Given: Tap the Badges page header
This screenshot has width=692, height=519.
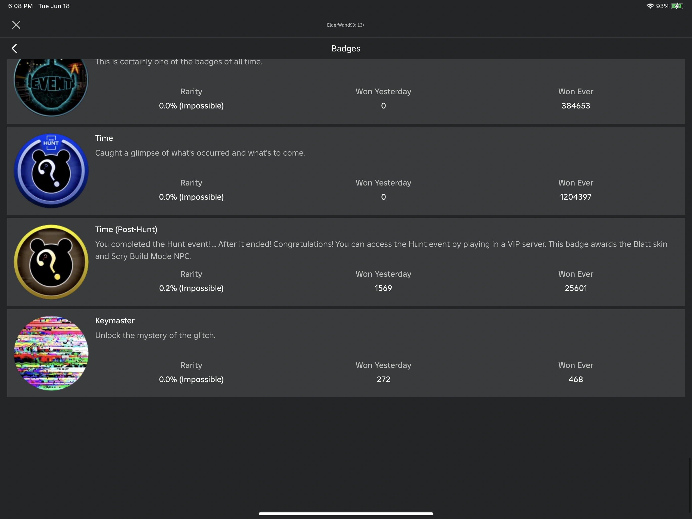Looking at the screenshot, I should (346, 48).
